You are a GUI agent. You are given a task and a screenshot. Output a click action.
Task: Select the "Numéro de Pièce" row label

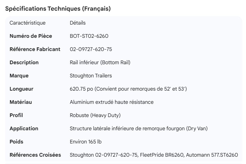[31, 36]
